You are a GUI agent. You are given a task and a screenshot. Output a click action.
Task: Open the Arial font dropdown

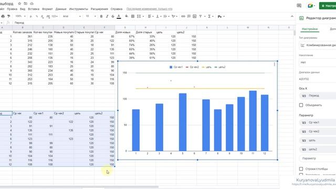pos(72,16)
